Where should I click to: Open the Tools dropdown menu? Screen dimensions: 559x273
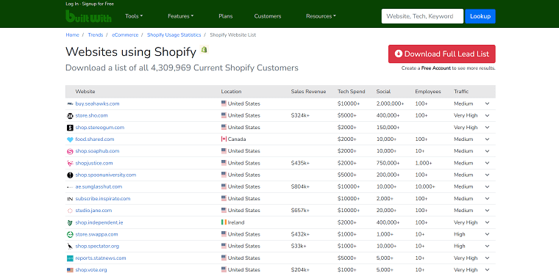134,16
